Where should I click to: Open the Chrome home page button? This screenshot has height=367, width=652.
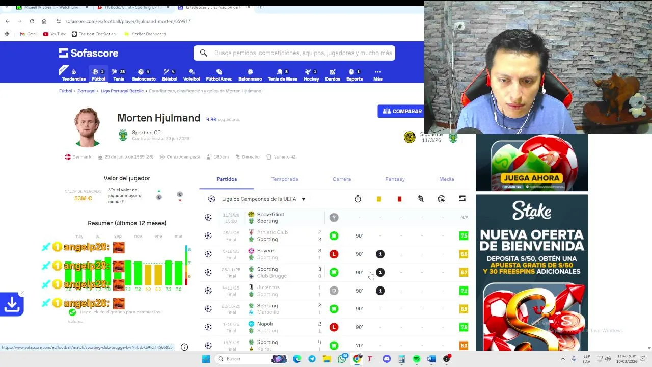coord(44,21)
